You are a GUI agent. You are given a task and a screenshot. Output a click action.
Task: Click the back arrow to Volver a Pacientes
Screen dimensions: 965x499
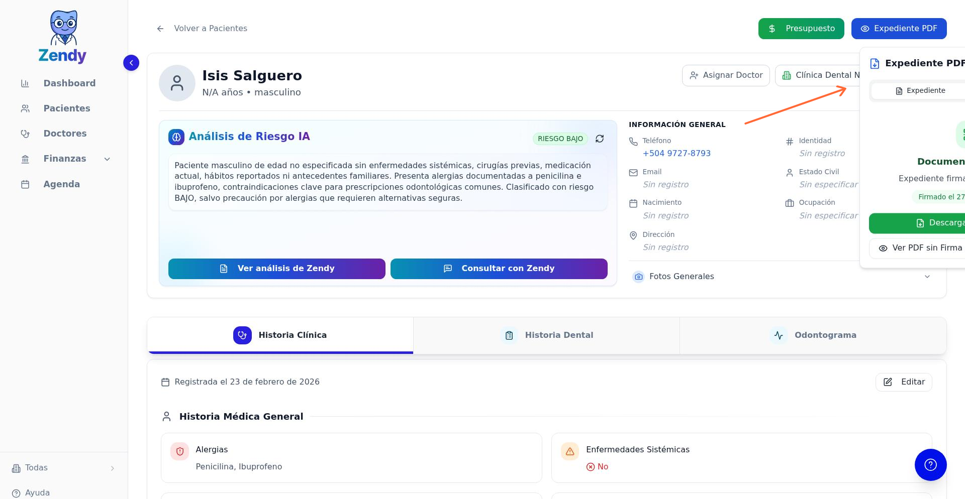[160, 29]
